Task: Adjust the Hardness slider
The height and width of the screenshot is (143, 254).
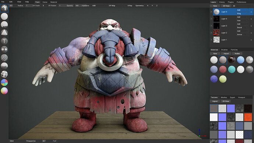Action: click(x=82, y=6)
